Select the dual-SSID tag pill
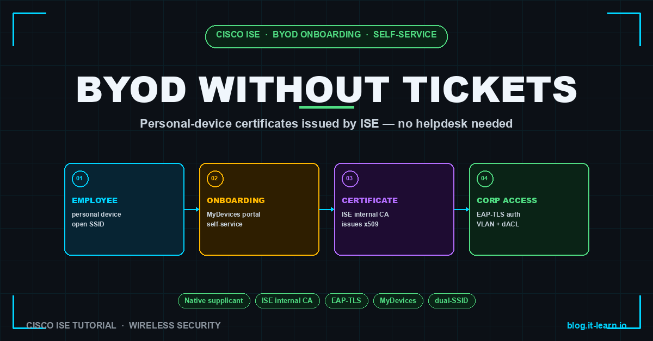The height and width of the screenshot is (341, 653). (x=452, y=301)
